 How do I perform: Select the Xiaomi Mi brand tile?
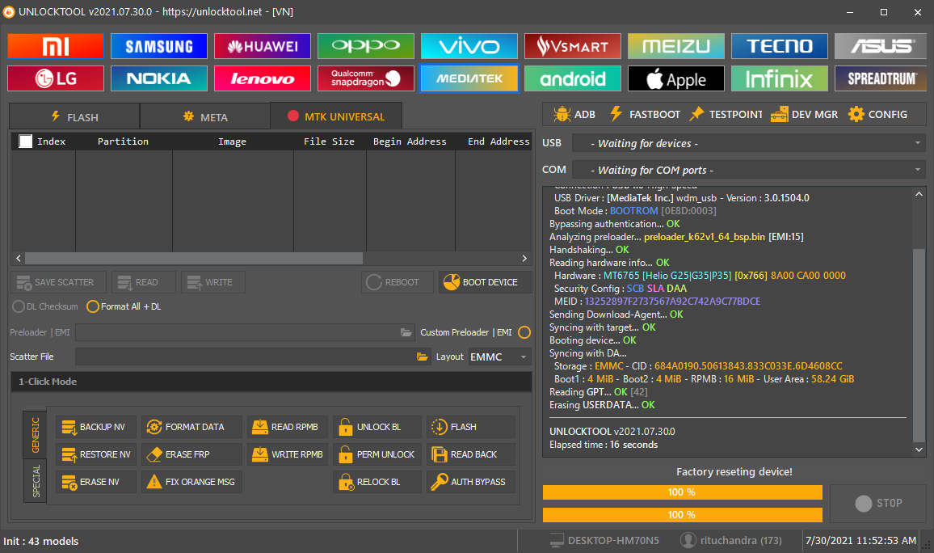coord(56,46)
